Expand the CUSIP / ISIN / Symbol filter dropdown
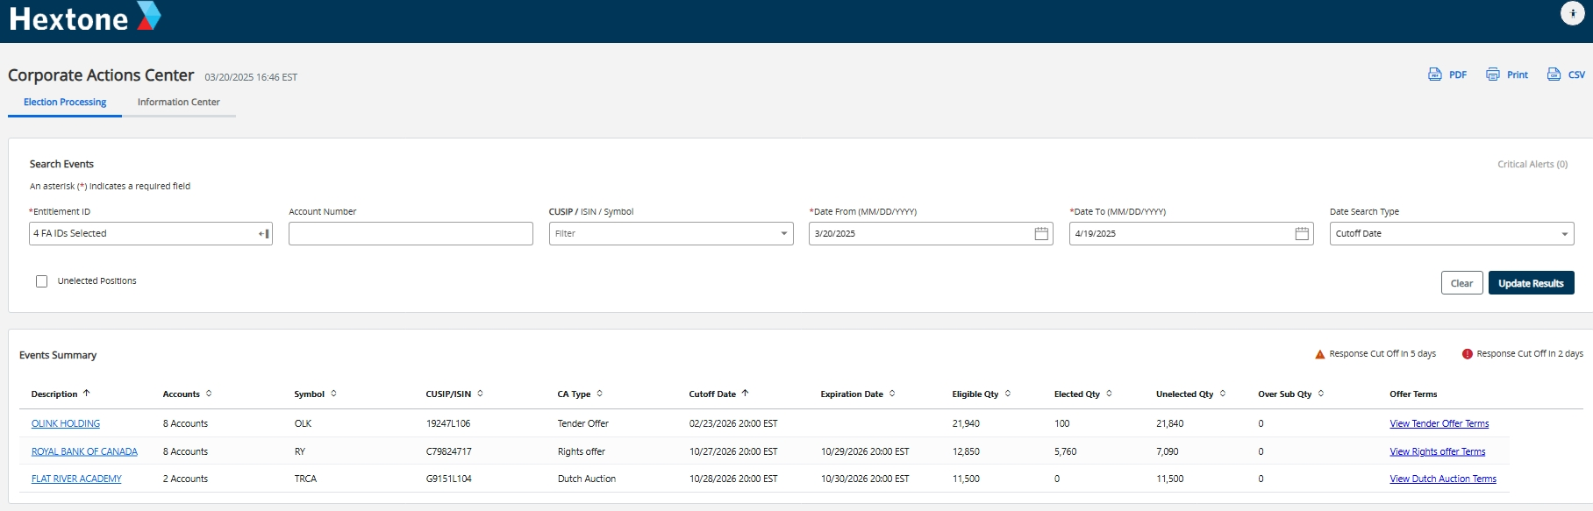 click(x=783, y=233)
